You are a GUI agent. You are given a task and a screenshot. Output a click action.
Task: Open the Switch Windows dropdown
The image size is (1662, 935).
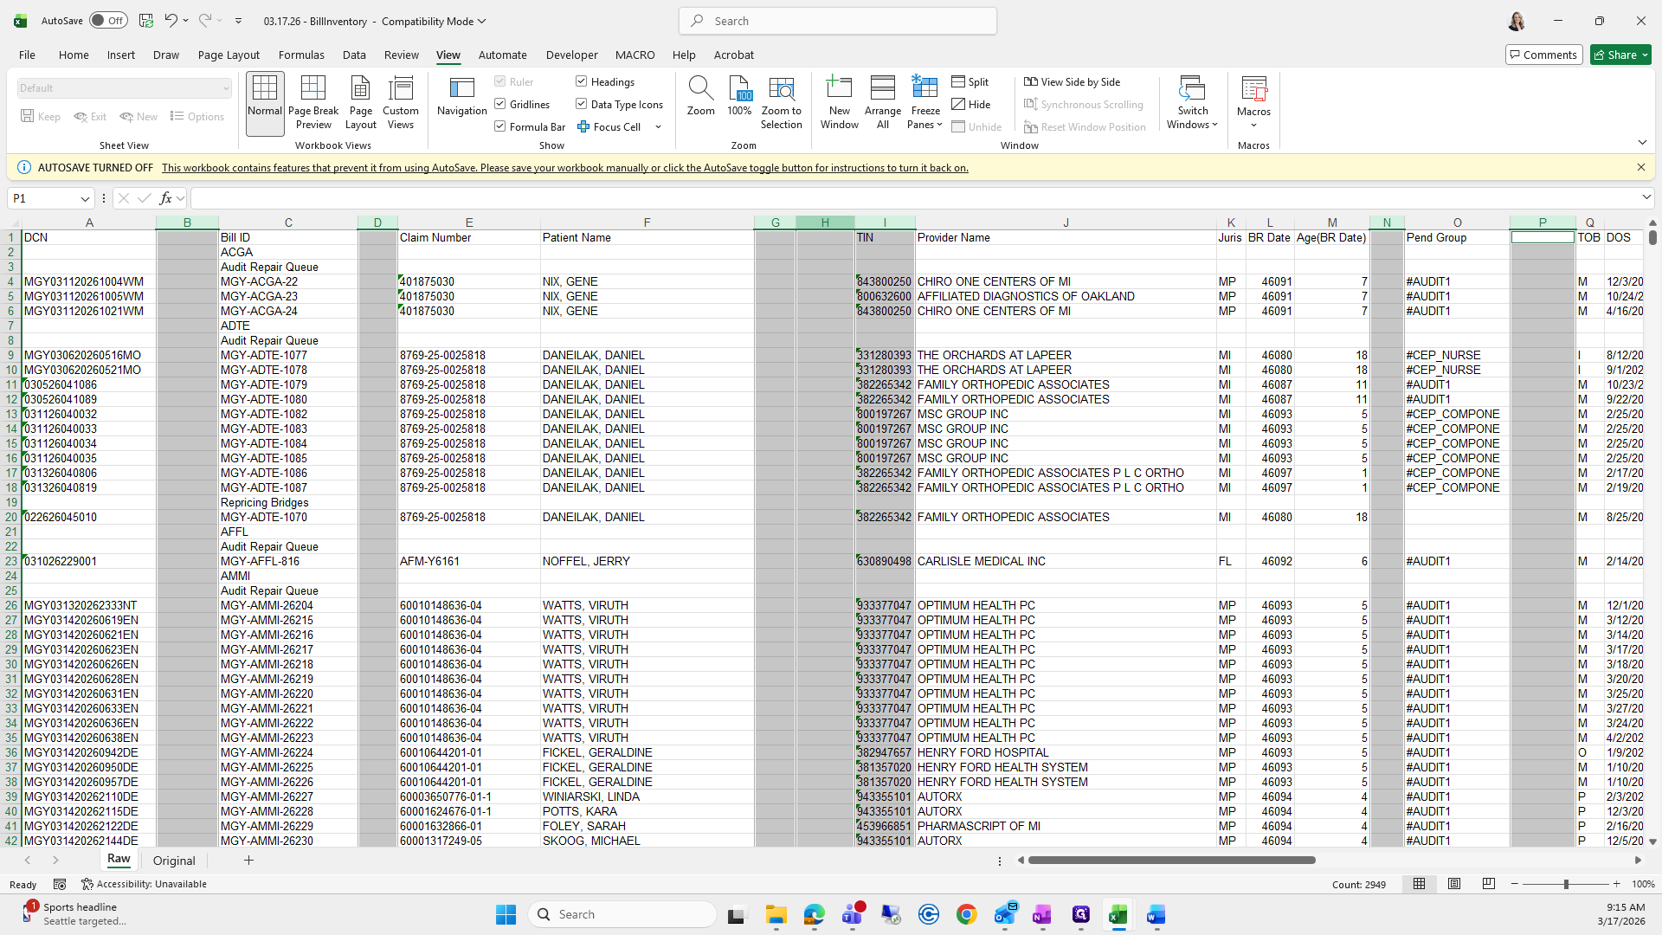tap(1192, 124)
